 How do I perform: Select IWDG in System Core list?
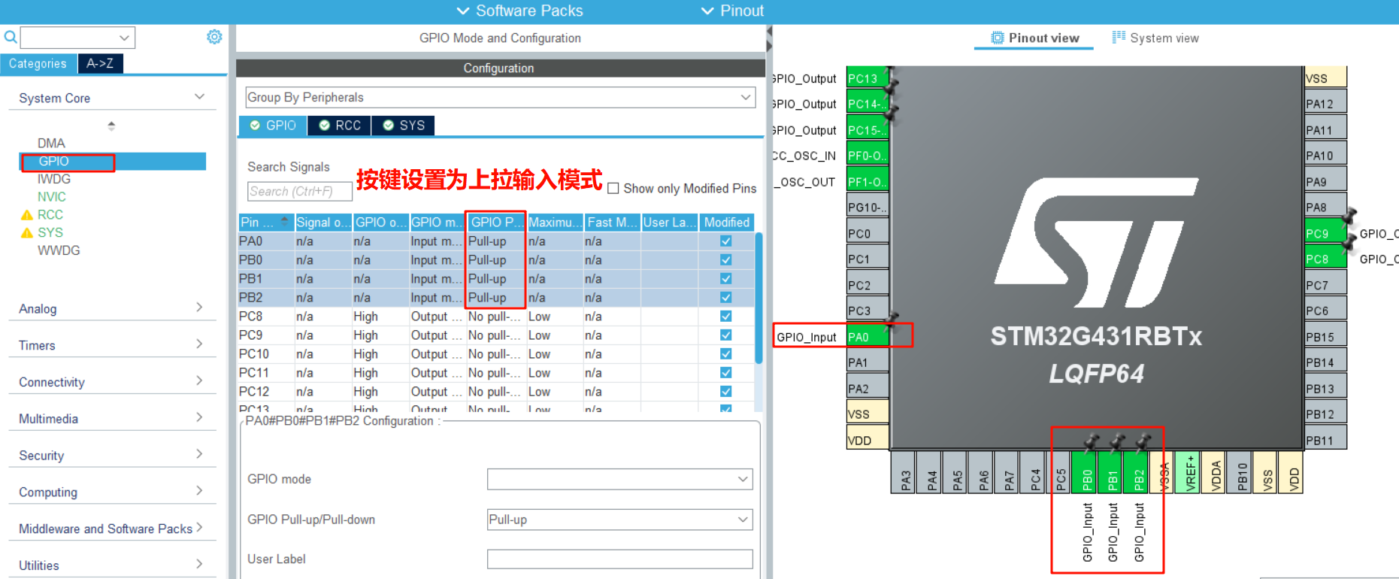coord(54,180)
